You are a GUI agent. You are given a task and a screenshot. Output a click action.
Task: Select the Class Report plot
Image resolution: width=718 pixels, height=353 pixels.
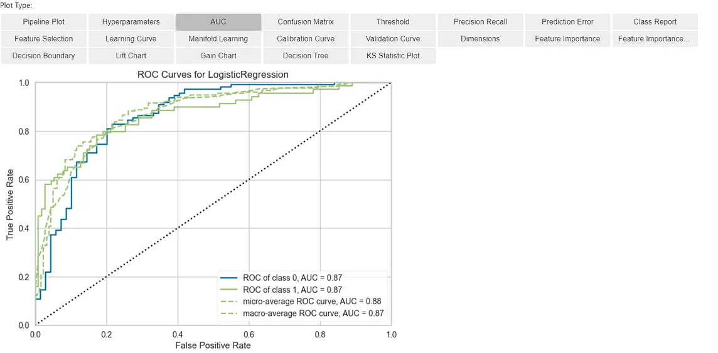point(655,21)
